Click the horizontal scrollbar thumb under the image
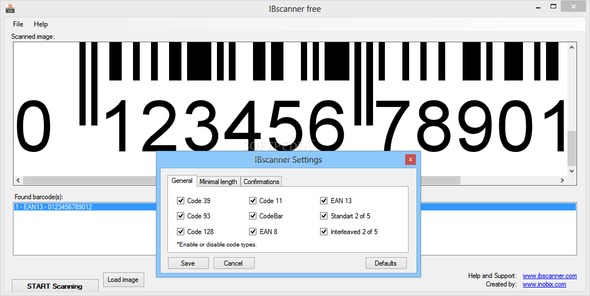This screenshot has height=296, width=590. (x=242, y=180)
